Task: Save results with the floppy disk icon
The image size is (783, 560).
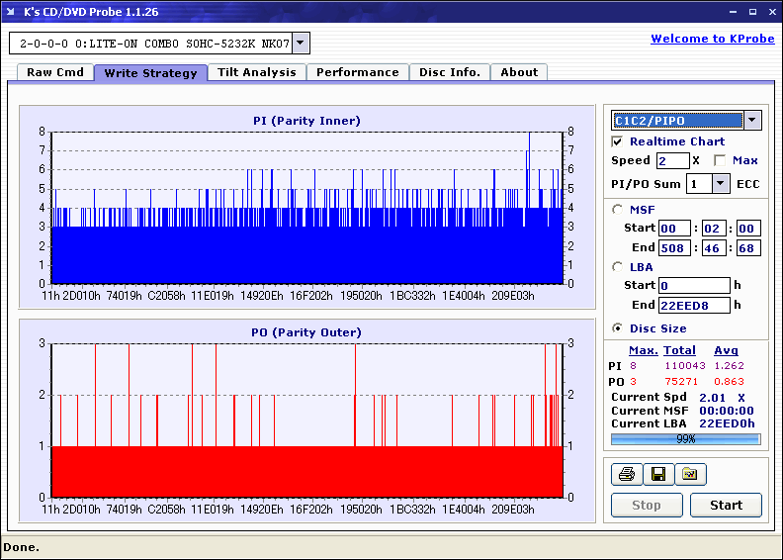Action: tap(657, 475)
